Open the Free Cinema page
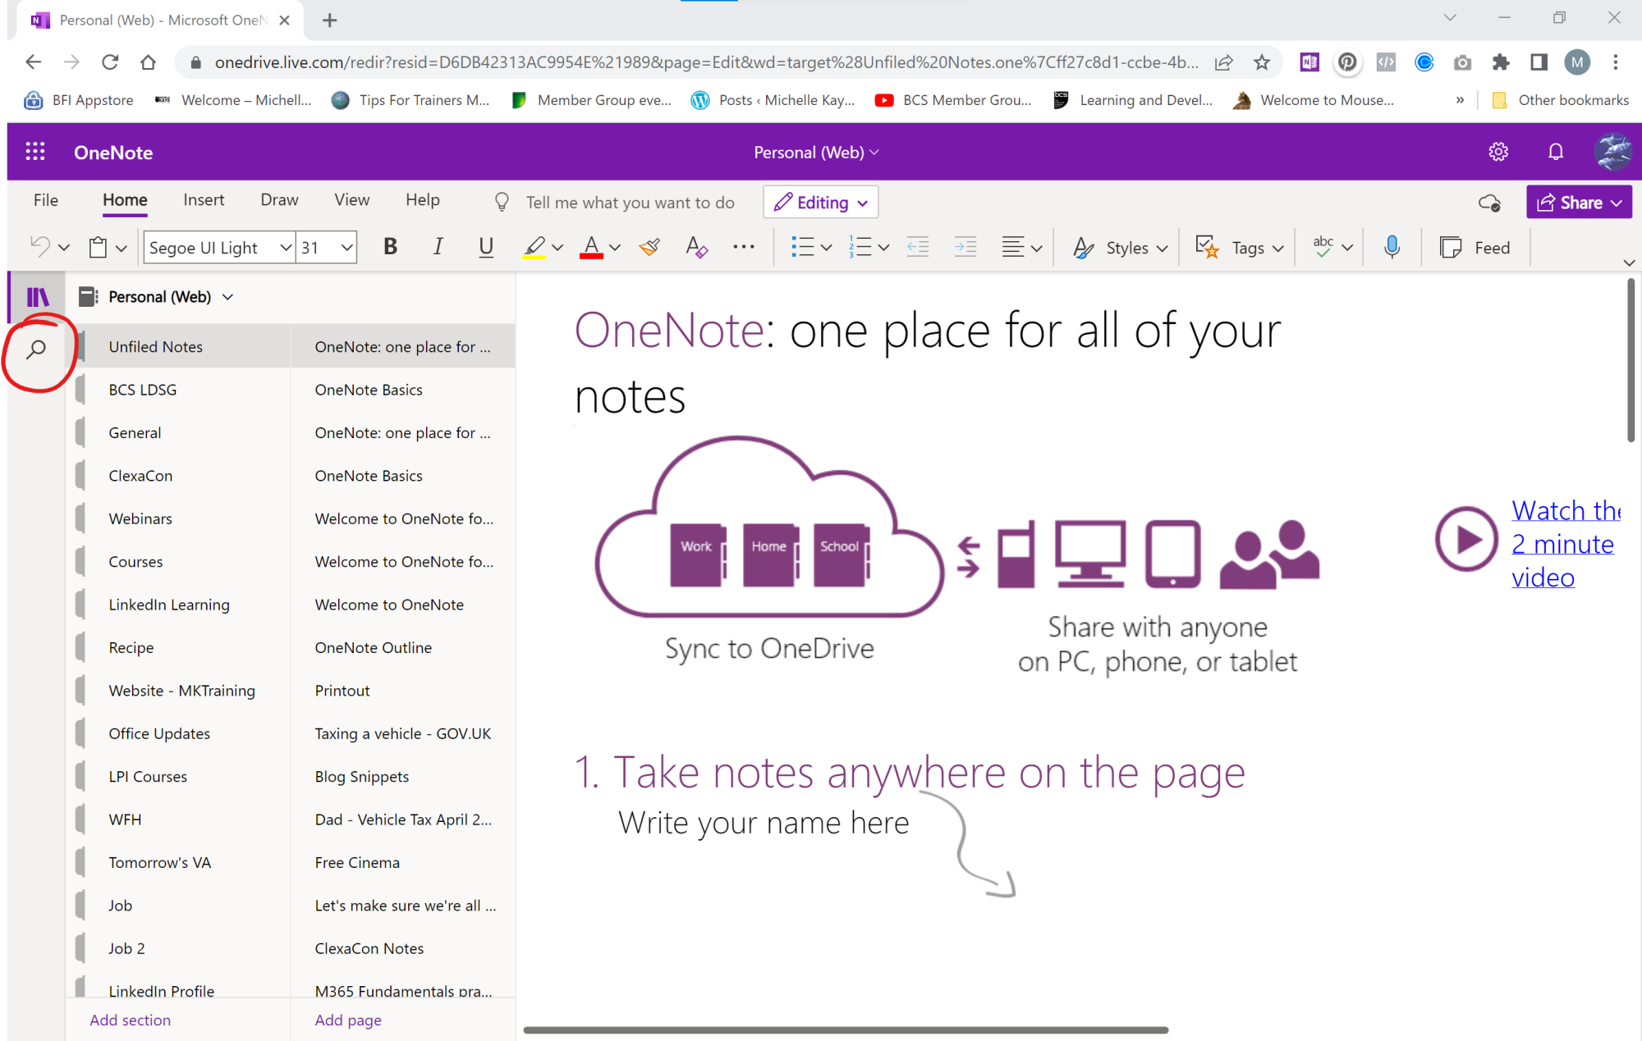This screenshot has height=1041, width=1642. pyautogui.click(x=403, y=862)
